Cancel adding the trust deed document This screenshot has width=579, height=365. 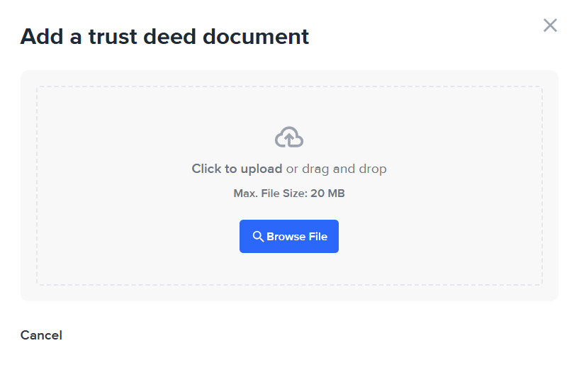coord(41,335)
